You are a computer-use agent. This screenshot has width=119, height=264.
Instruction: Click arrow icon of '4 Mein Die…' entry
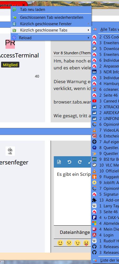click(94, 229)
